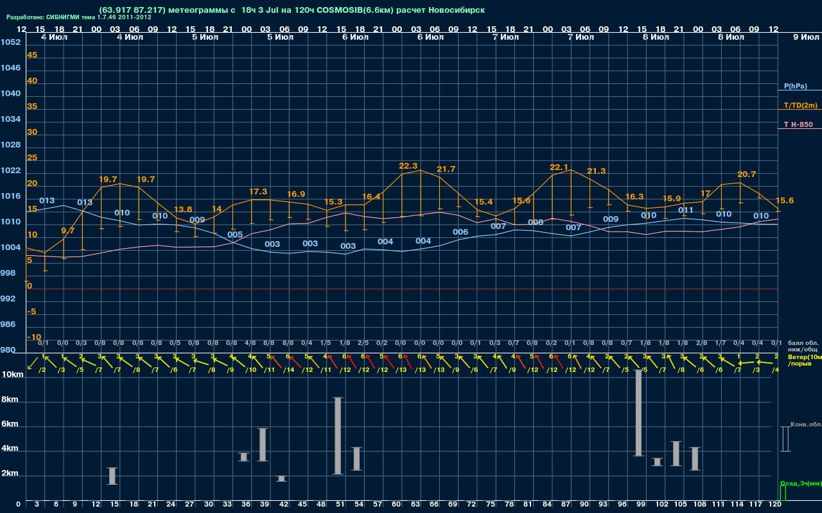This screenshot has height=513, width=822.
Task: Click the 'Разработано: СИБНИГМИ' credit line
Action: click(79, 17)
